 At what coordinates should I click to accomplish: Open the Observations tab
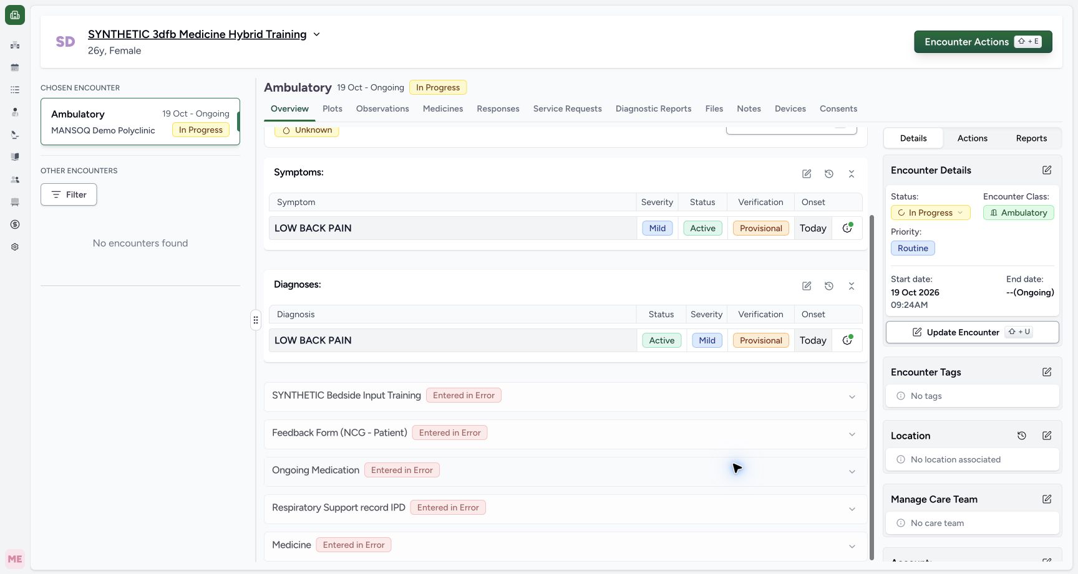tap(382, 108)
